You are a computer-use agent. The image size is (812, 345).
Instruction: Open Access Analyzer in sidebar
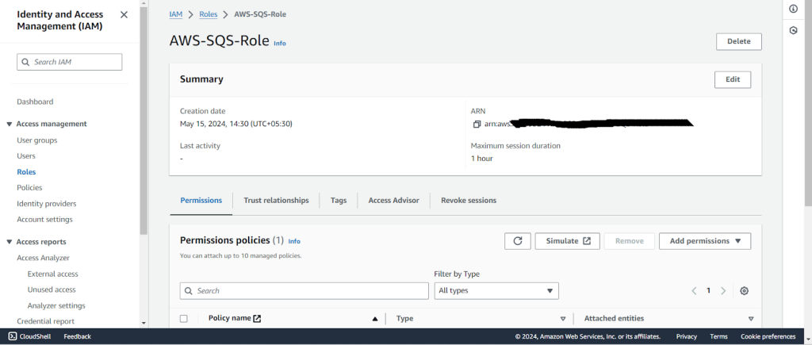43,258
